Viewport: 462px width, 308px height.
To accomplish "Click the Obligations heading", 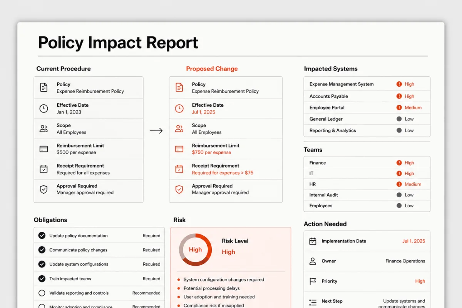I will 50,220.
